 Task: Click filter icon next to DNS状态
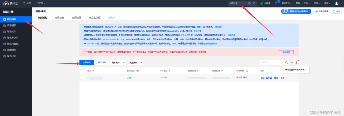tap(169, 71)
